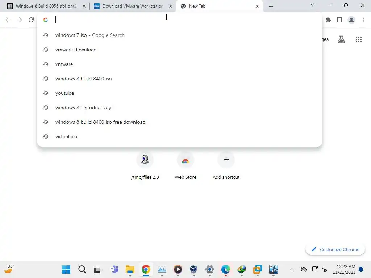Open the media player taskbar icon
371x278 pixels.
(178, 269)
